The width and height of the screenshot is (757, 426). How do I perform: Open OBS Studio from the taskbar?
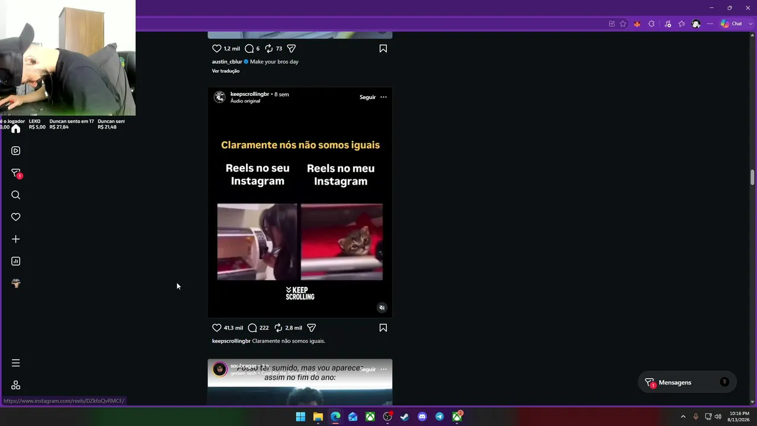tap(387, 417)
